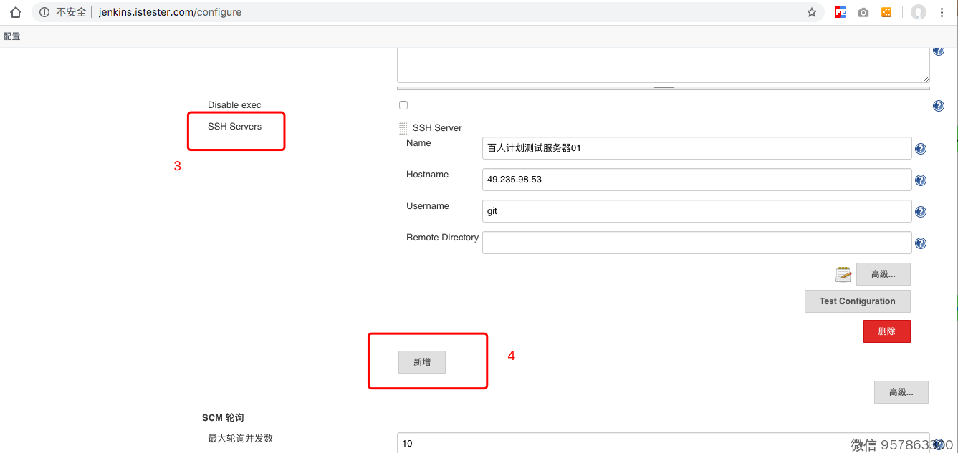Click the Hostname input field
The width and height of the screenshot is (958, 453).
pos(696,180)
